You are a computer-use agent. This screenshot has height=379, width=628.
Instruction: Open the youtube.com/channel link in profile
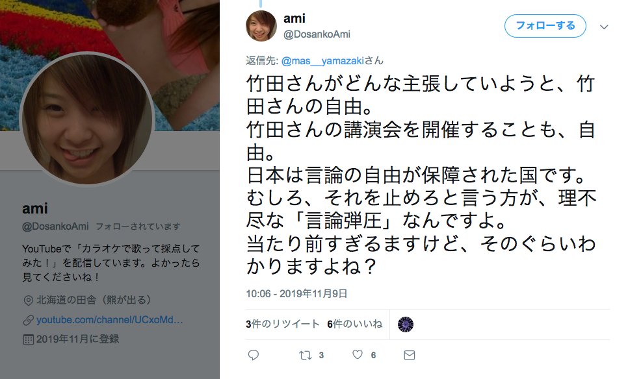[110, 320]
